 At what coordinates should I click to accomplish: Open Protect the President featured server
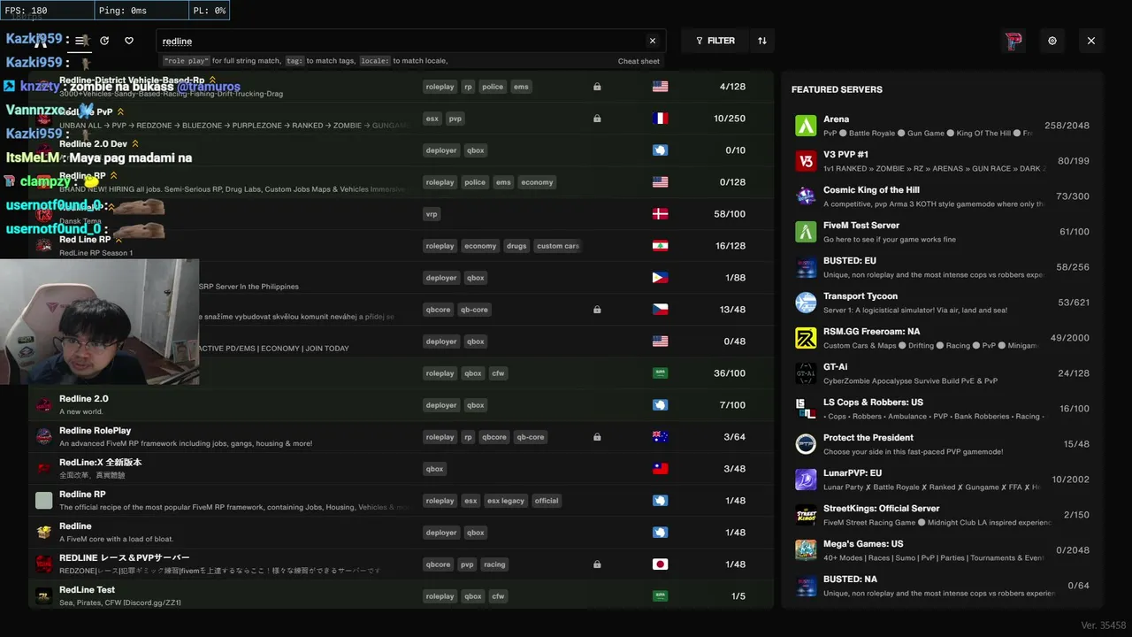pos(944,444)
